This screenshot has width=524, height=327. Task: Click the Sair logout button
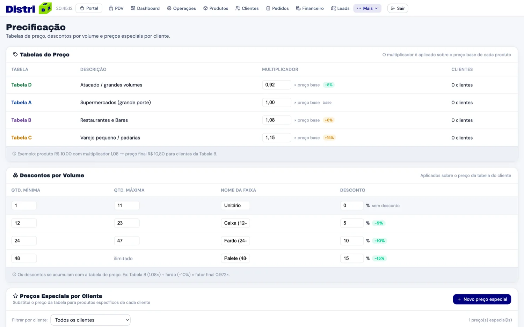point(398,8)
